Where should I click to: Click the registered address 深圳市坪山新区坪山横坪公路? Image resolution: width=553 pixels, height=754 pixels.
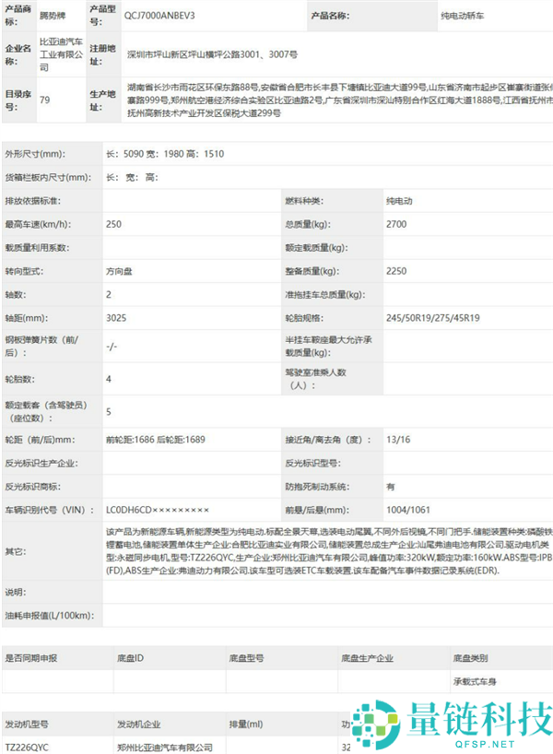[x=212, y=54]
